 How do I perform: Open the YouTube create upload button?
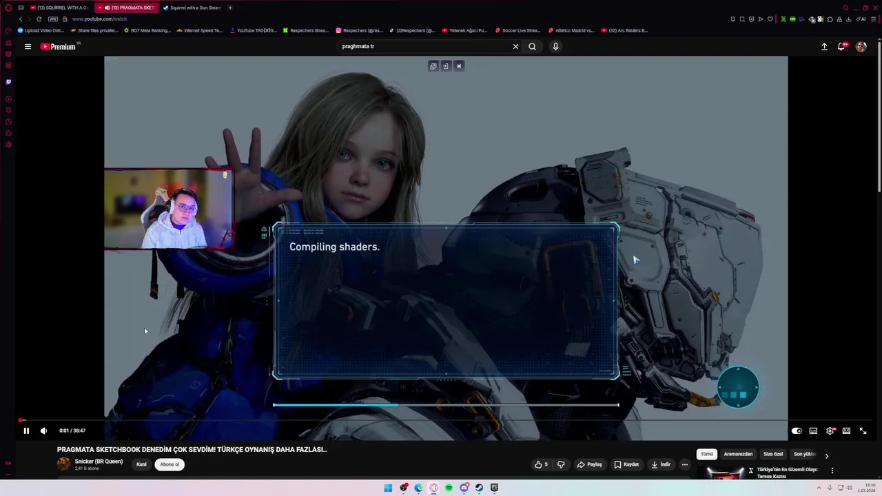click(824, 46)
